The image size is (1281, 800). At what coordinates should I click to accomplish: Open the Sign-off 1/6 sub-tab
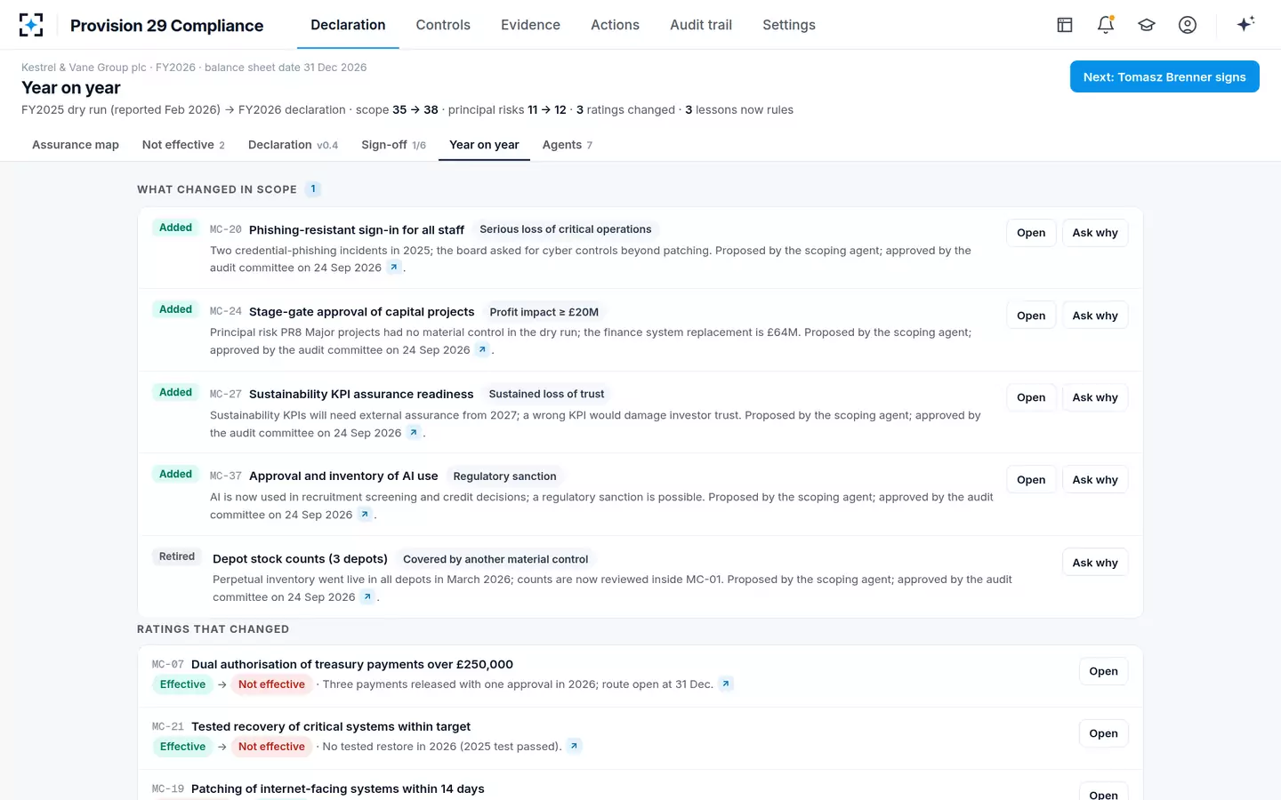393,145
